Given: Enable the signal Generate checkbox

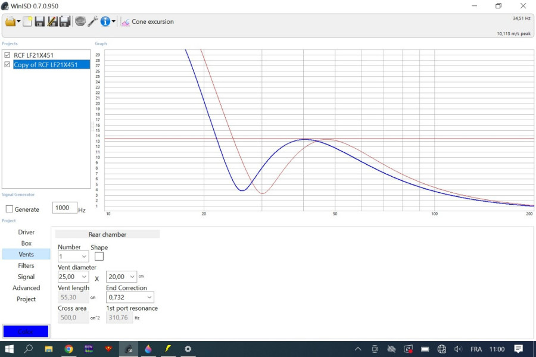Looking at the screenshot, I should (x=10, y=209).
